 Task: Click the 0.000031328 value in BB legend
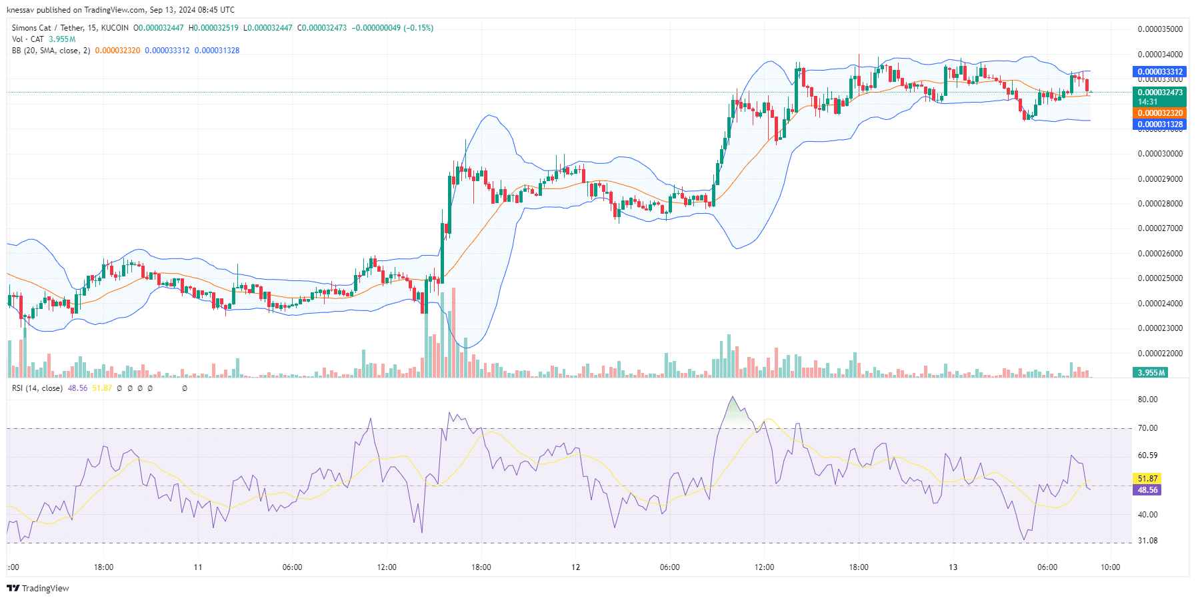[x=217, y=51]
